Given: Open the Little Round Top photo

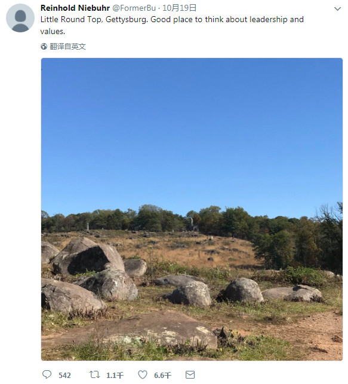Looking at the screenshot, I should click(192, 209).
